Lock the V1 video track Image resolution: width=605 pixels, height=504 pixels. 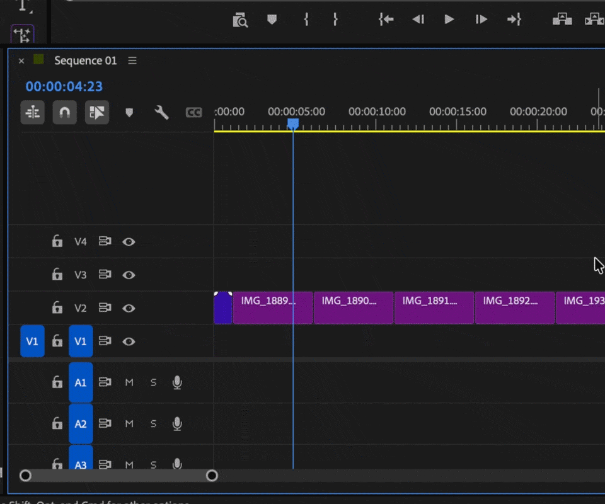pyautogui.click(x=57, y=340)
